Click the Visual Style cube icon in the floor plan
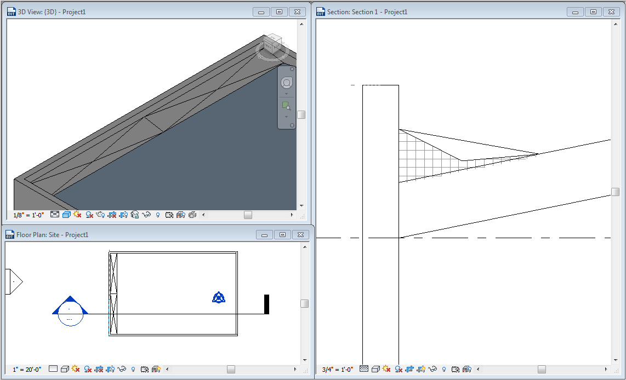 coord(65,369)
